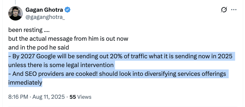Click the 8:16 PM timestamp link
Viewport: 245px width, 107px height.
click(x=18, y=97)
